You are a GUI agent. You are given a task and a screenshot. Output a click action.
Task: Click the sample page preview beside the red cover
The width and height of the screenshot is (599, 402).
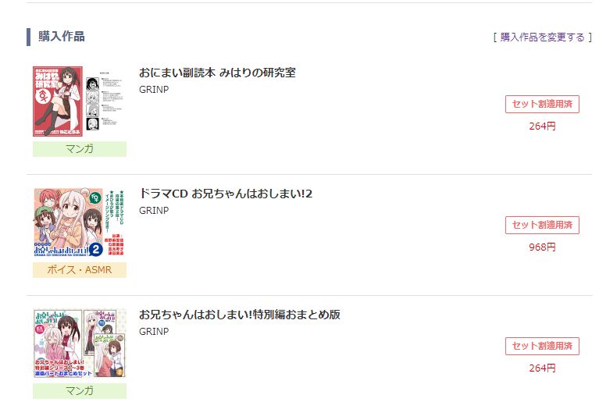105,101
